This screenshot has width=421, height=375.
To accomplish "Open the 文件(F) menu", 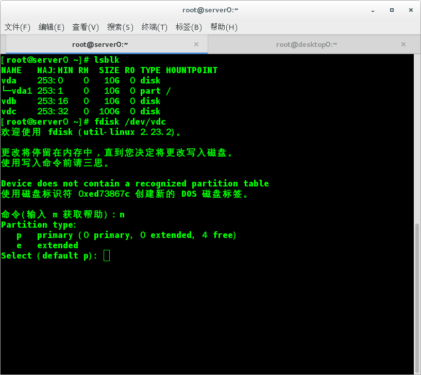I will [18, 27].
